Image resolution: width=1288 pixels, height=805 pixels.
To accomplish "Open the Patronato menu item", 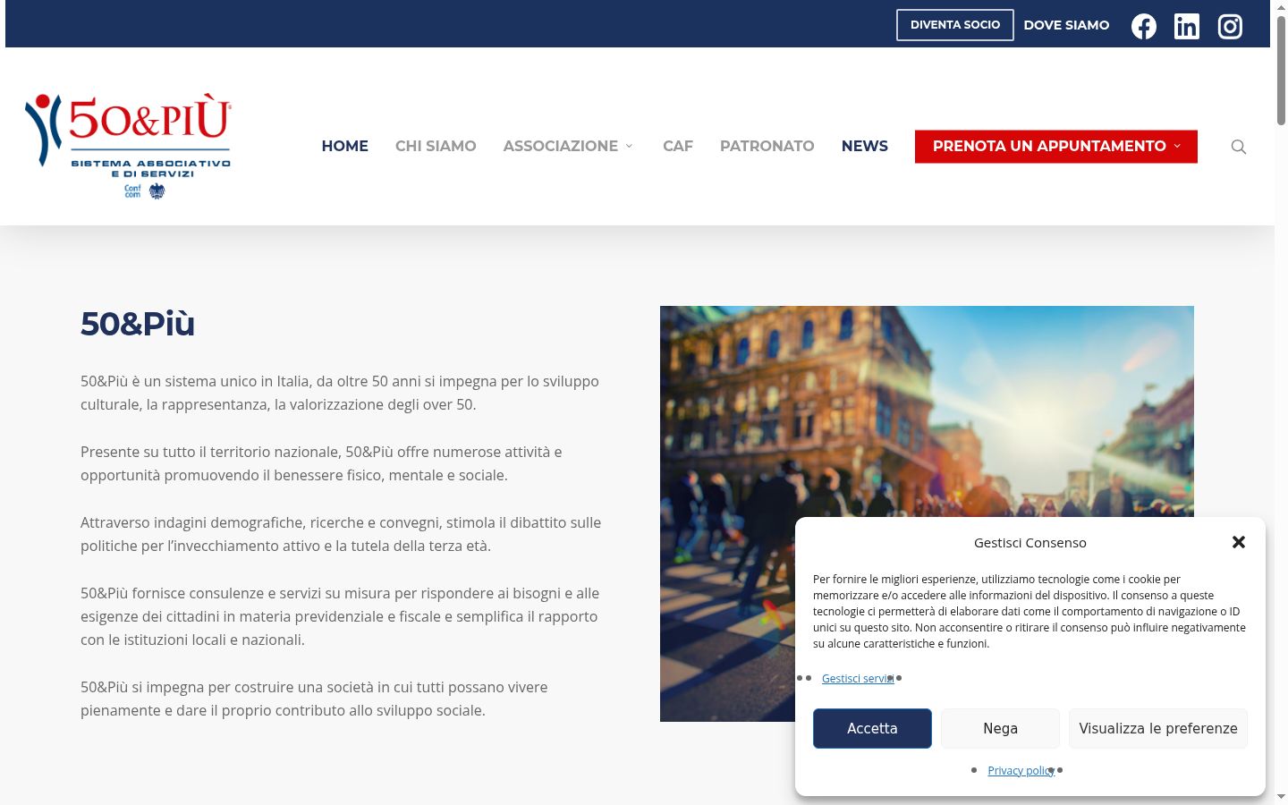I will pos(767,146).
